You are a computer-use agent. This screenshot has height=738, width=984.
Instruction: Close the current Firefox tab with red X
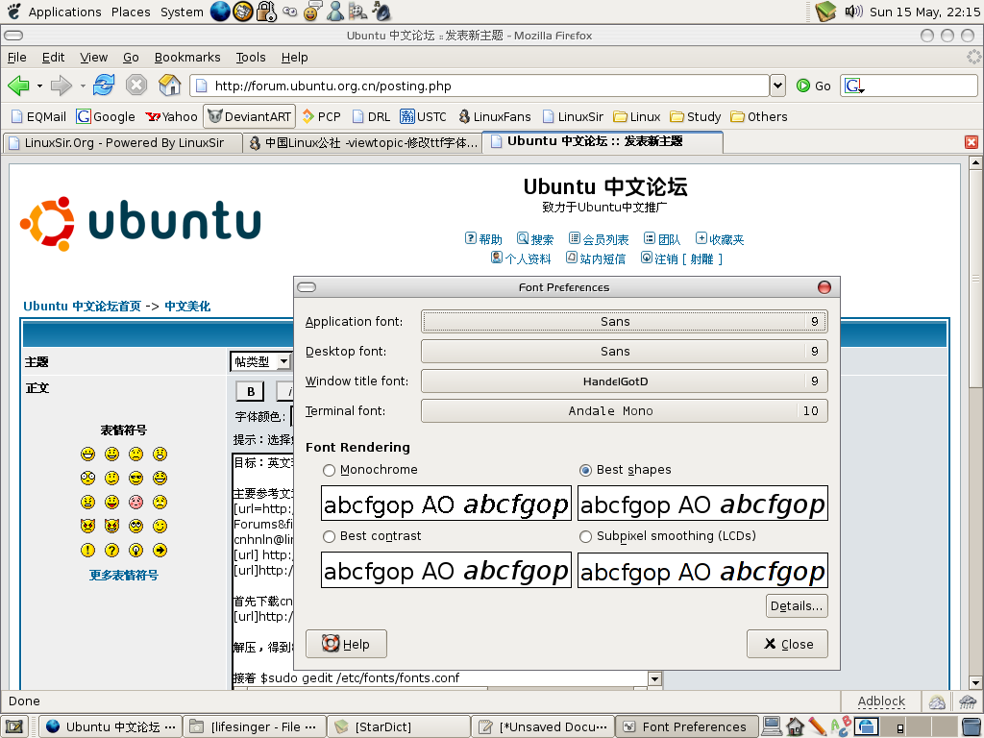click(x=971, y=142)
